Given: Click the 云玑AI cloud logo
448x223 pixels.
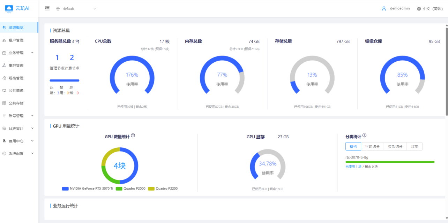Looking at the screenshot, I should [9, 8].
